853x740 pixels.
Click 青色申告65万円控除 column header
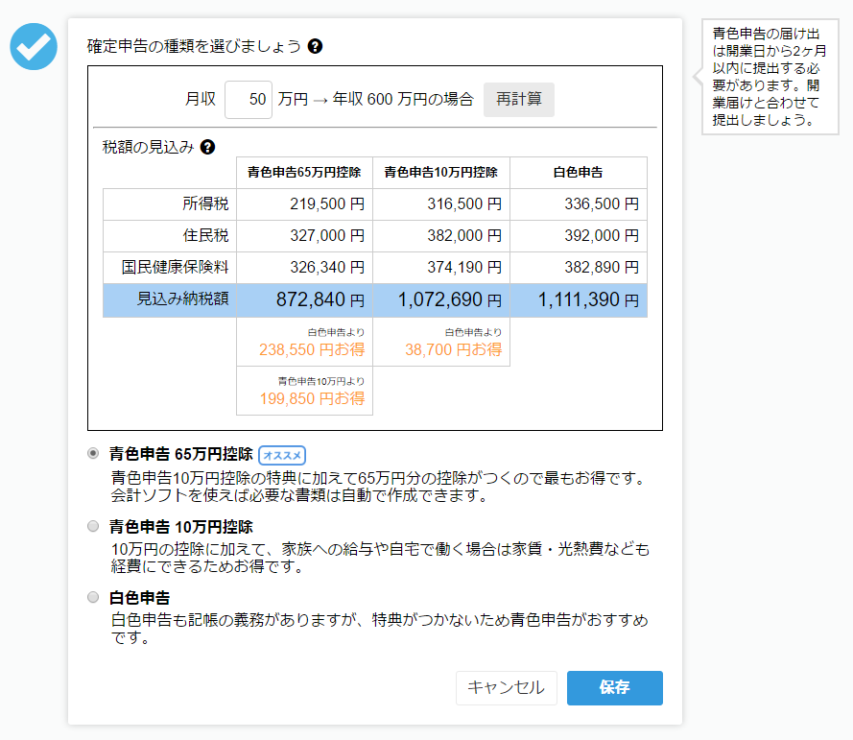click(304, 173)
